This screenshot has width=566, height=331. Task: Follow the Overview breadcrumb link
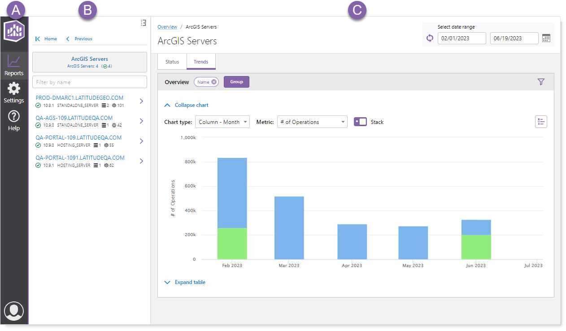click(x=167, y=27)
